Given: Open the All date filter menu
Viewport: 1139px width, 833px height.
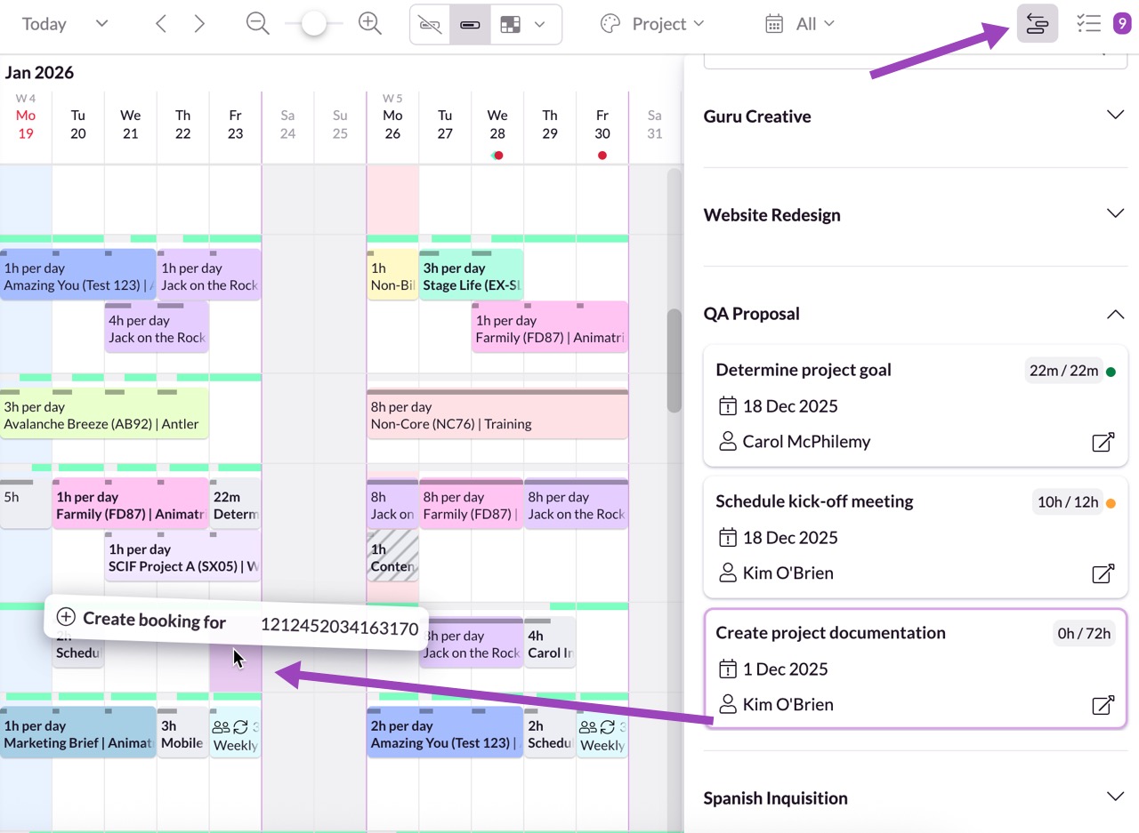Looking at the screenshot, I should coord(799,24).
